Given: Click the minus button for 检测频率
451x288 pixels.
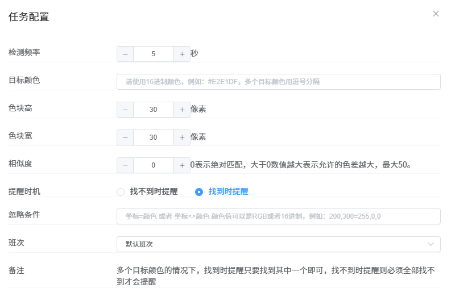Looking at the screenshot, I should pos(125,54).
